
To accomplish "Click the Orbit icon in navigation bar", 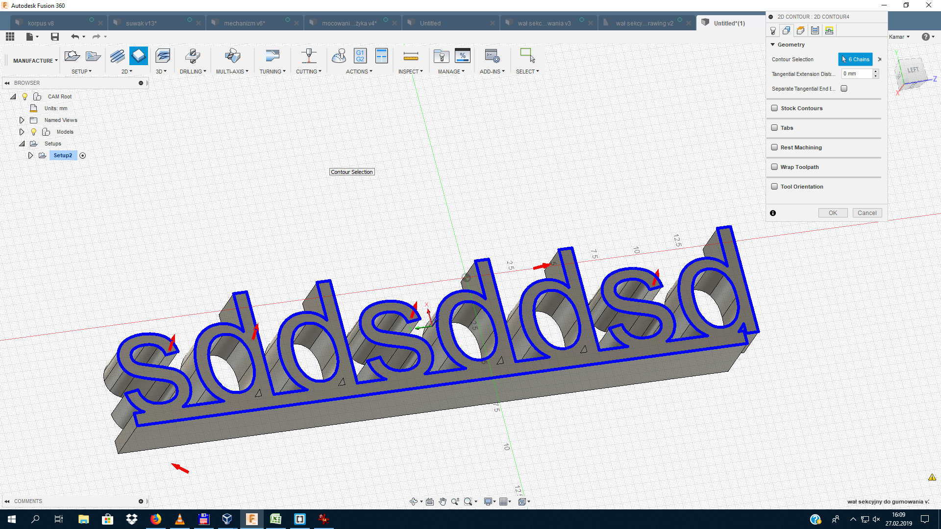I will click(x=414, y=502).
